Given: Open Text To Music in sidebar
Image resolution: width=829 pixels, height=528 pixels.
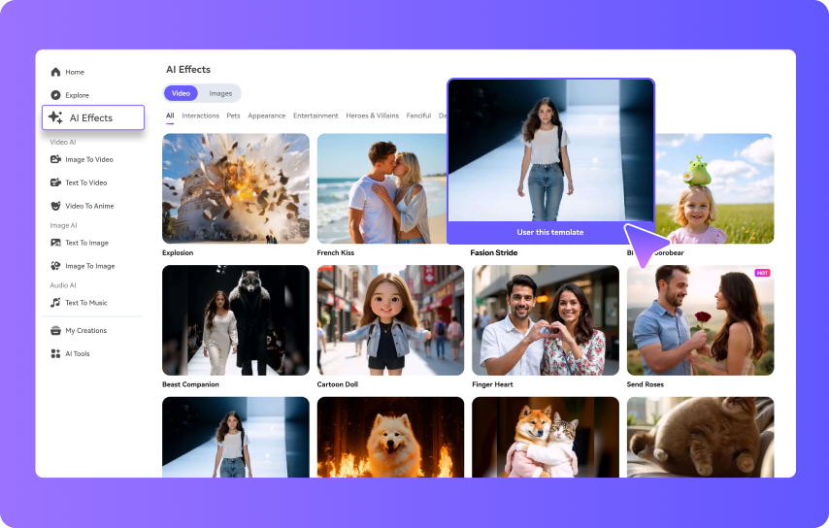Looking at the screenshot, I should coord(86,302).
